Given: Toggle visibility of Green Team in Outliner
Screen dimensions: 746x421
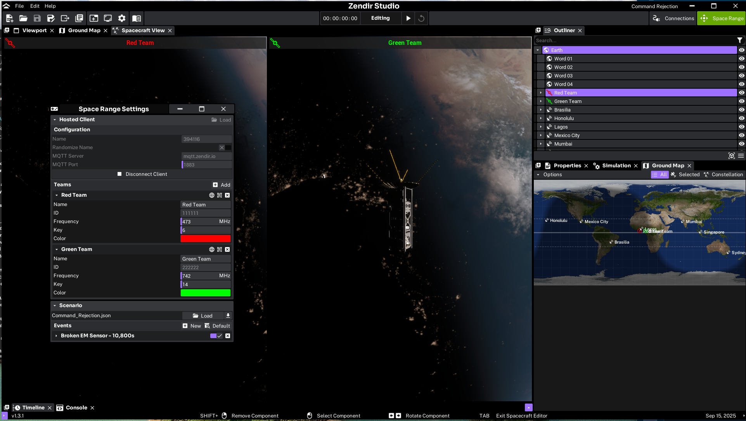Looking at the screenshot, I should tap(741, 101).
